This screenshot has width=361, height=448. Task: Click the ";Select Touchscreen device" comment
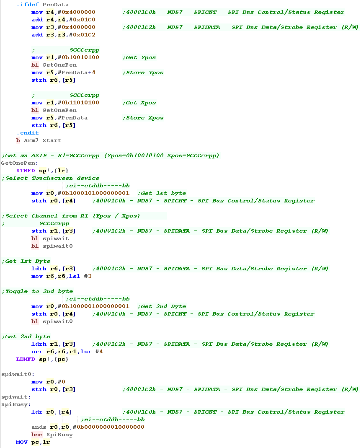click(x=51, y=178)
